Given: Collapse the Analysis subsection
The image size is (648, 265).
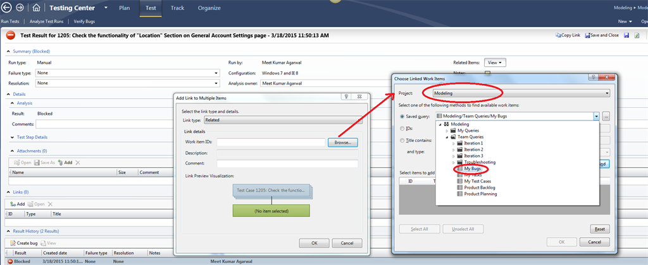Looking at the screenshot, I should pyautogui.click(x=13, y=103).
